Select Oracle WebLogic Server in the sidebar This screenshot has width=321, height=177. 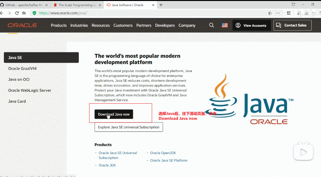[x=30, y=90]
